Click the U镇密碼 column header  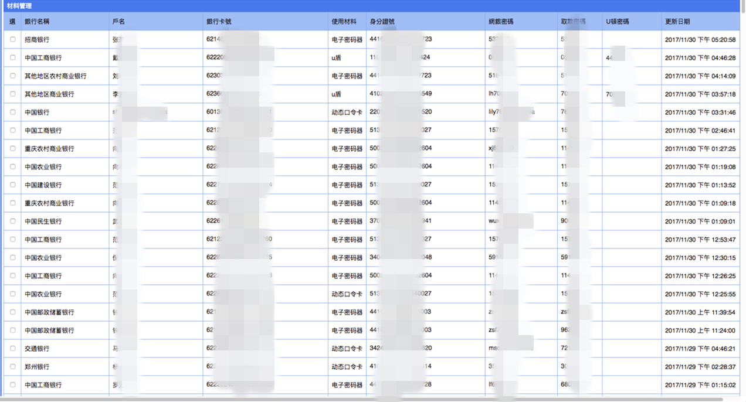coord(618,22)
